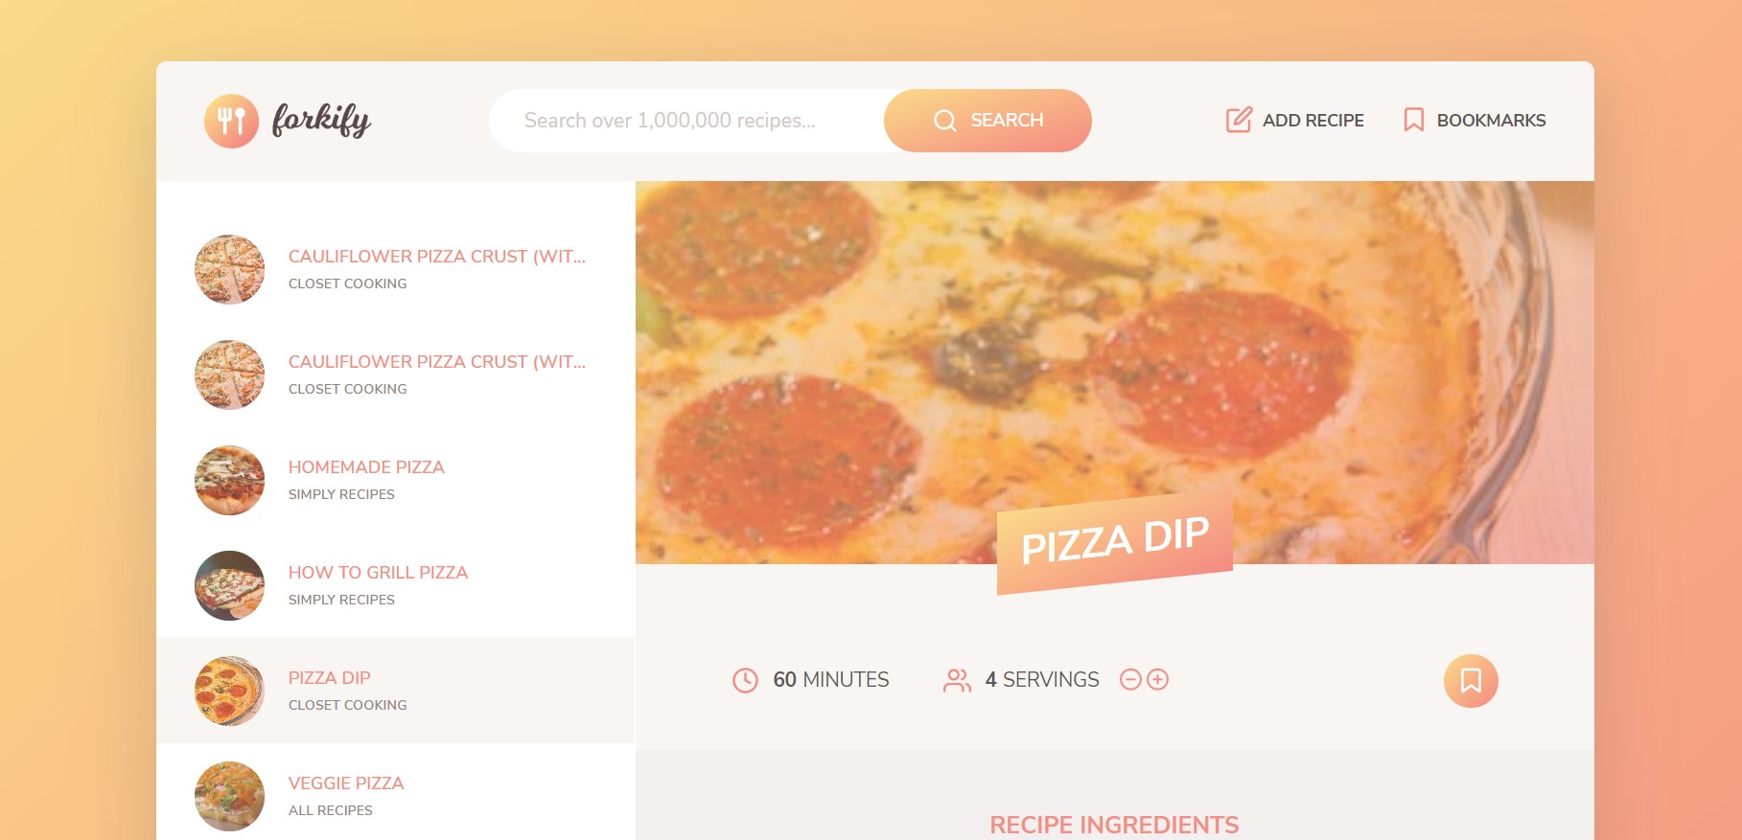Click the Bookmarks ribbon icon in header
This screenshot has width=1742, height=840.
1413,120
